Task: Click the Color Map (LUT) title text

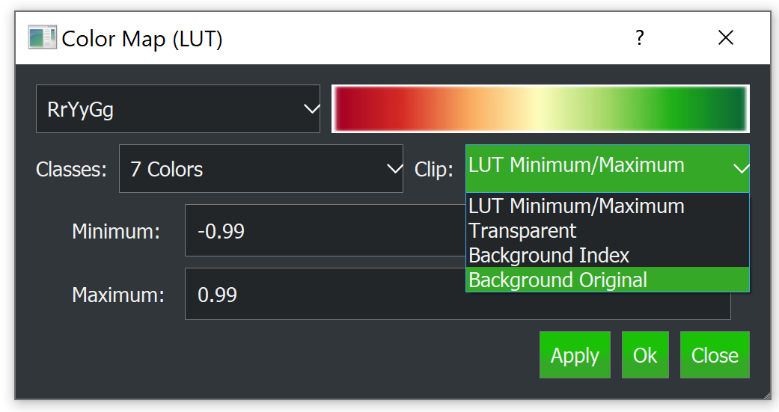Action: pyautogui.click(x=142, y=38)
